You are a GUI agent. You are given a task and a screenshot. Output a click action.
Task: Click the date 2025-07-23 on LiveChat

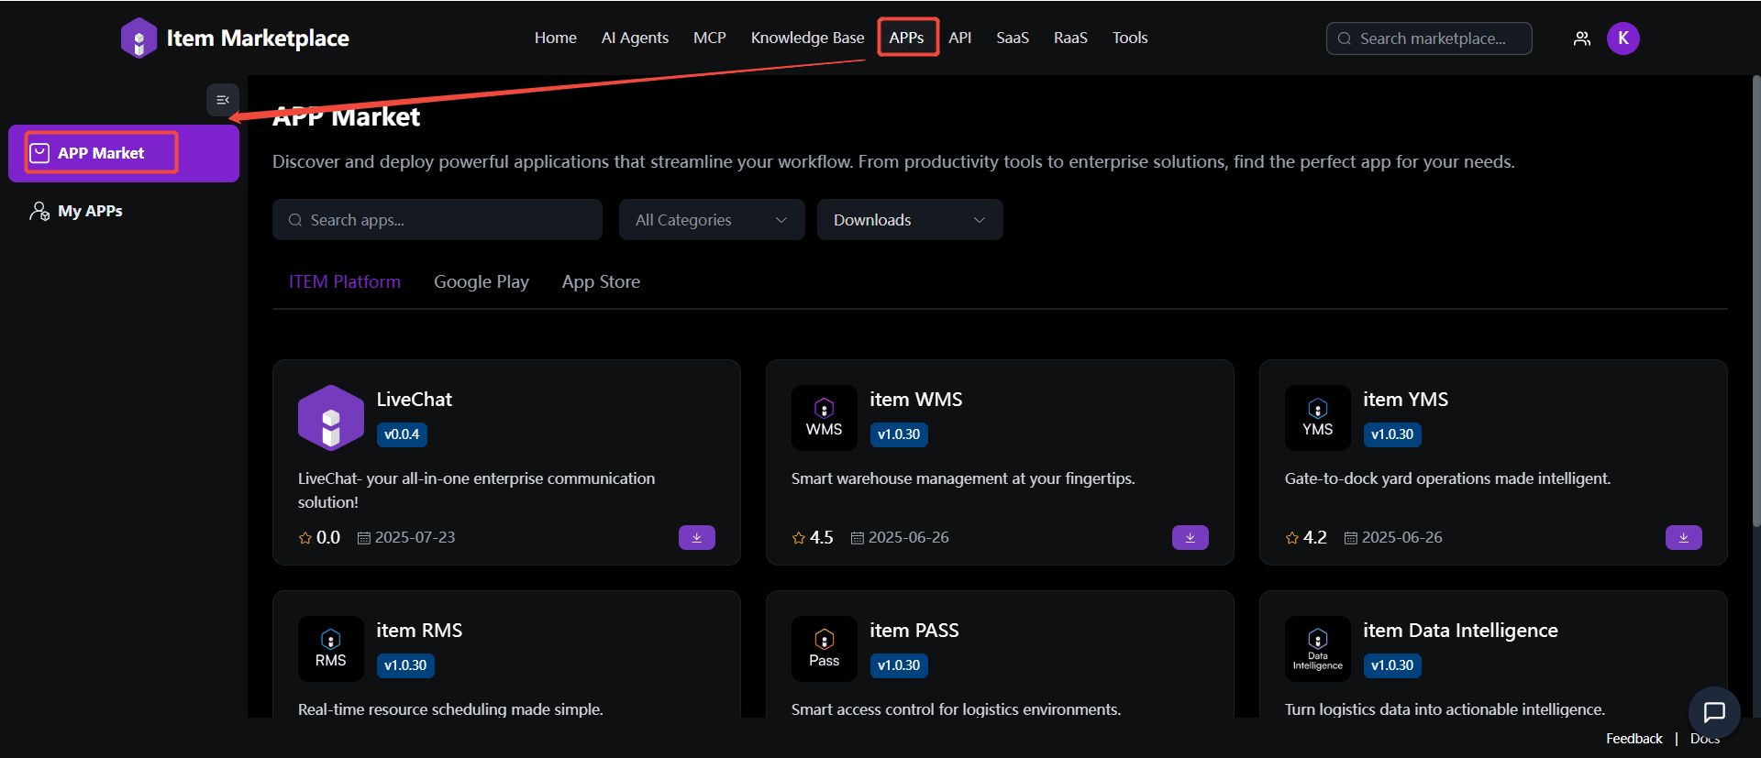(415, 538)
